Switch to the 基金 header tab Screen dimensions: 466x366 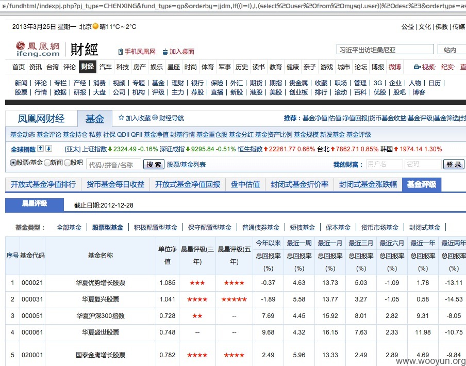click(x=95, y=119)
